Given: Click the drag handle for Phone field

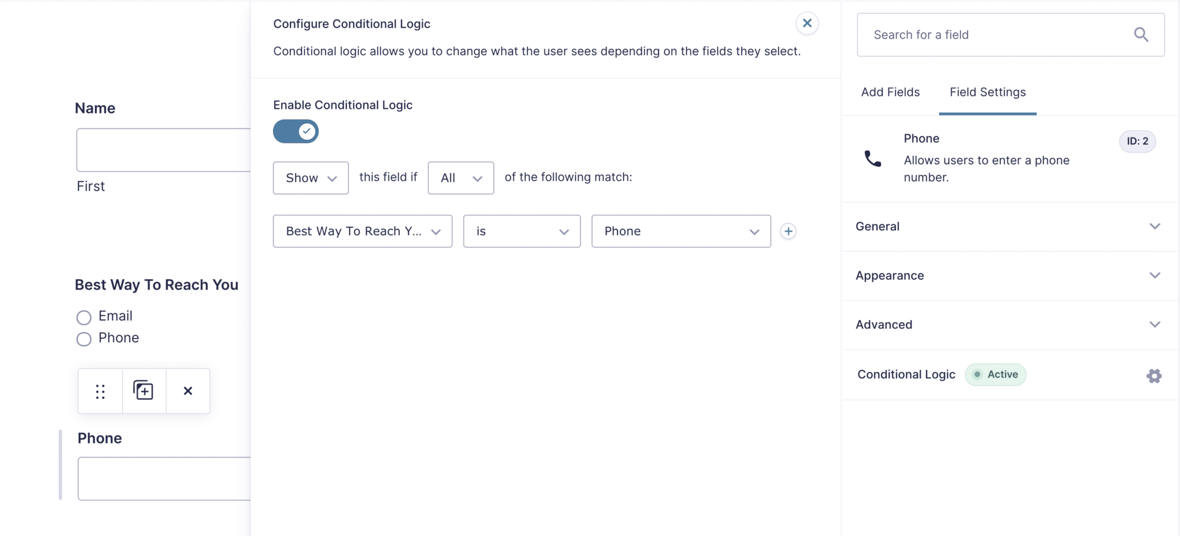Looking at the screenshot, I should click(100, 391).
